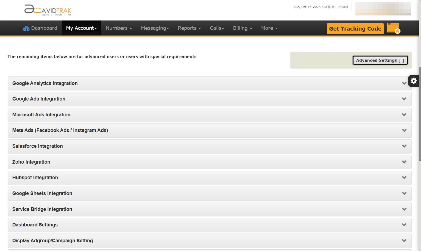
Task: Open the My Account menu
Action: point(81,28)
